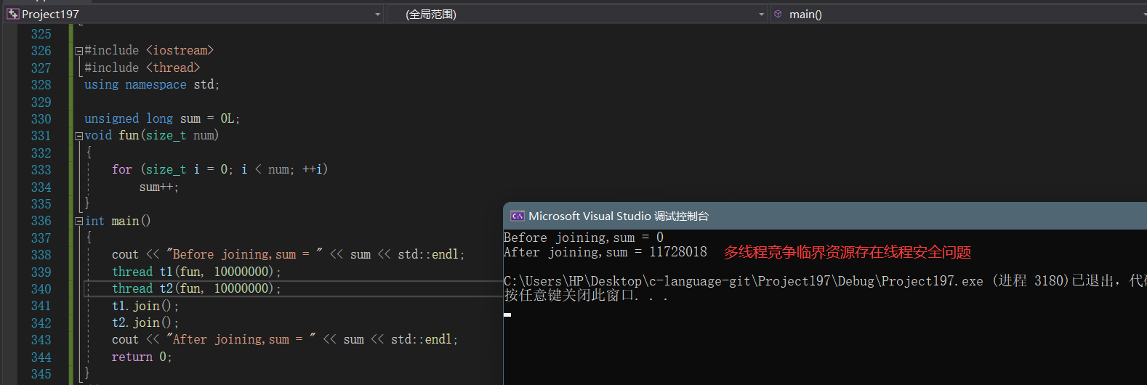This screenshot has height=385, width=1147.
Task: Click the unsigned long sum declaration
Action: (x=161, y=118)
